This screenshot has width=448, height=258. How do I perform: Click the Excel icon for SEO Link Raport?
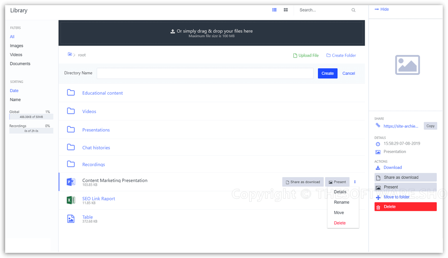[71, 200]
